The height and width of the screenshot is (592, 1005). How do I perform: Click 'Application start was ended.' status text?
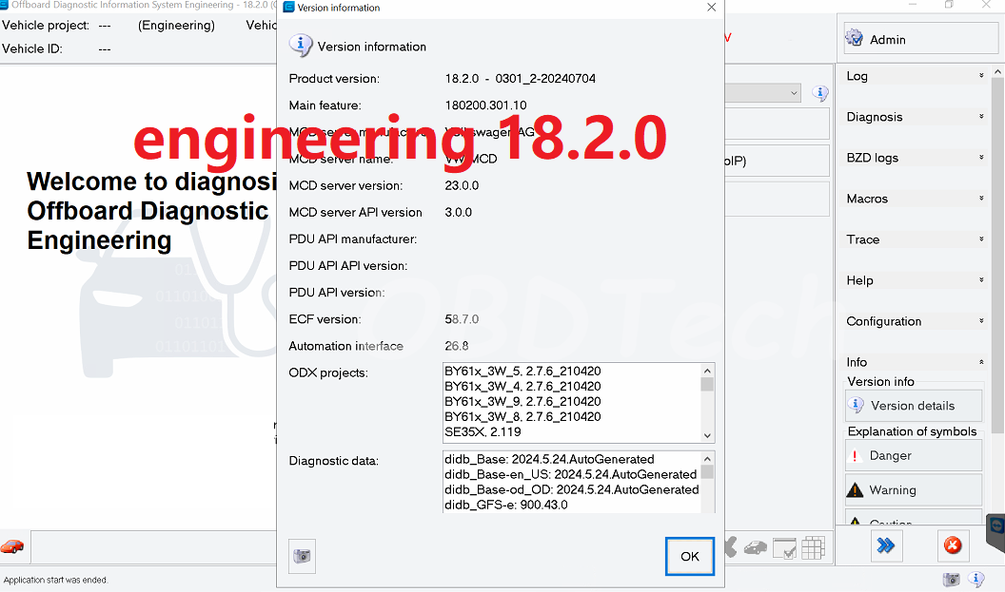56,580
